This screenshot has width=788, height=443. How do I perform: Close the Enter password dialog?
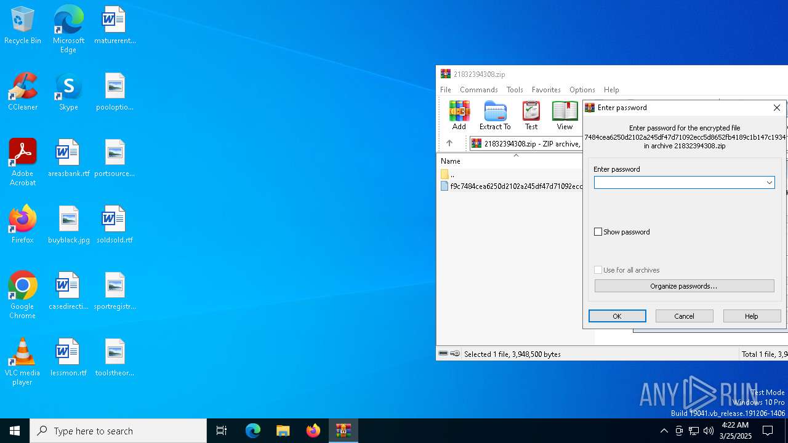click(x=777, y=108)
